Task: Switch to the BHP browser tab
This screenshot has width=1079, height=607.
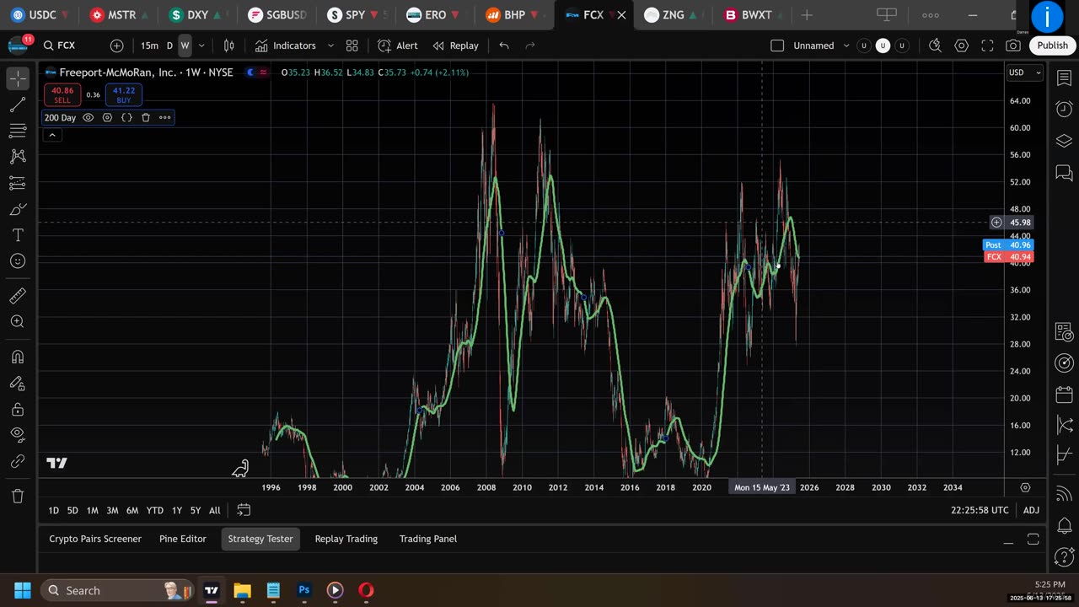Action: click(x=514, y=14)
